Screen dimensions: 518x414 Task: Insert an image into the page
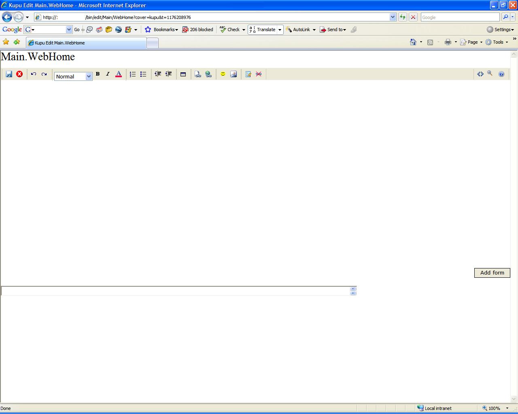(x=234, y=74)
